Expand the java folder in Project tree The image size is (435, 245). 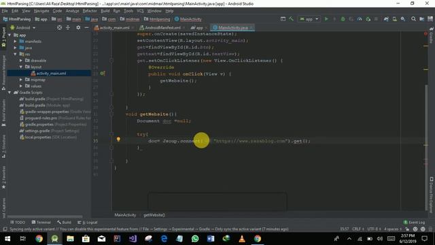coord(16,48)
